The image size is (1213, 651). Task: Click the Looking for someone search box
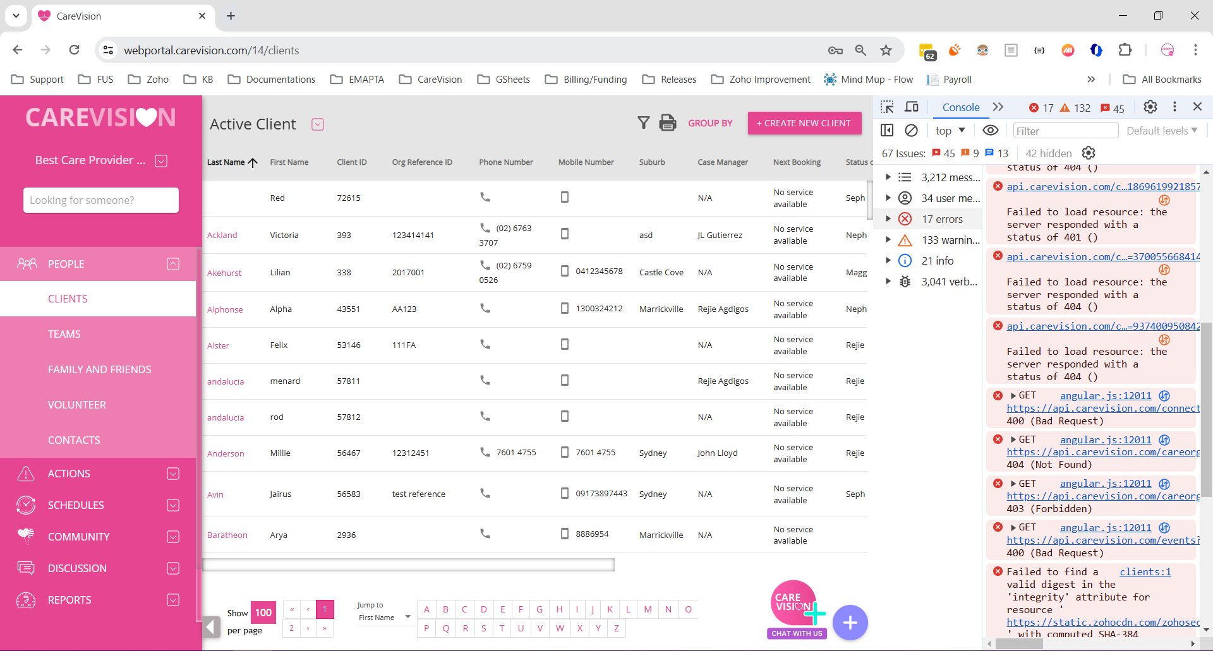pyautogui.click(x=101, y=200)
